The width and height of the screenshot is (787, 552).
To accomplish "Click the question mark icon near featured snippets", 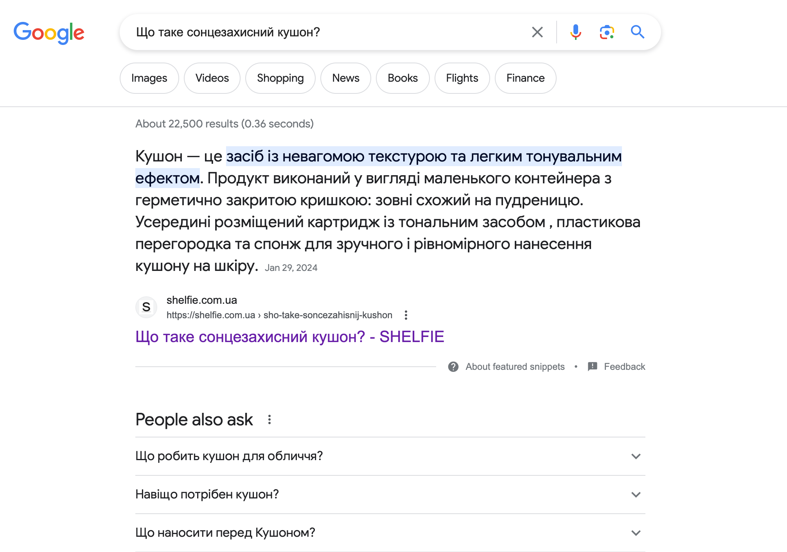I will [453, 367].
